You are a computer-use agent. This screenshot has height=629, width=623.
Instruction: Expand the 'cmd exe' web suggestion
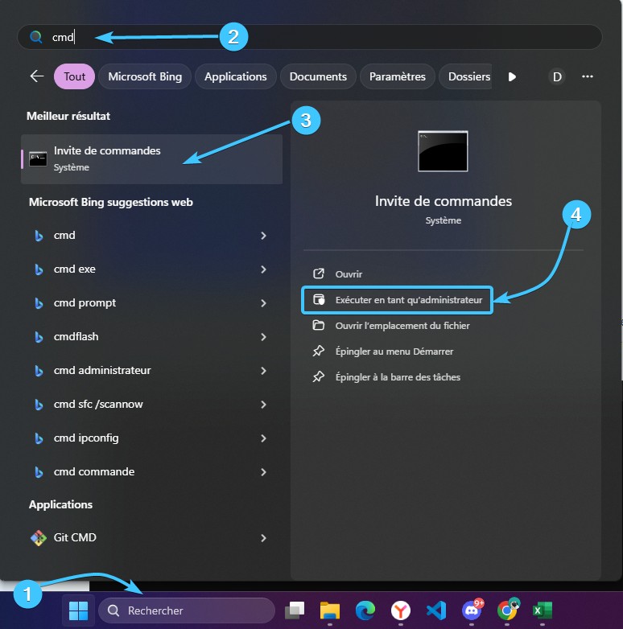tap(263, 269)
